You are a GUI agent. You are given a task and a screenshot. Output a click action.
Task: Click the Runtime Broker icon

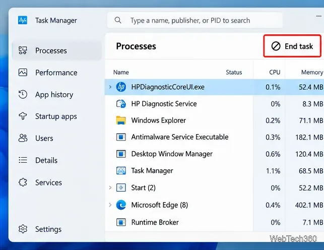(121, 222)
